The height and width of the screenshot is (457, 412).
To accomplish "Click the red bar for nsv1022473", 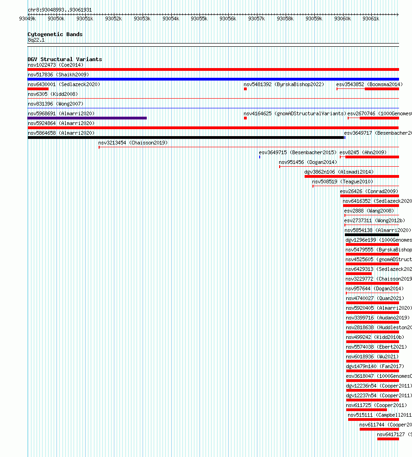I will 213,69.
